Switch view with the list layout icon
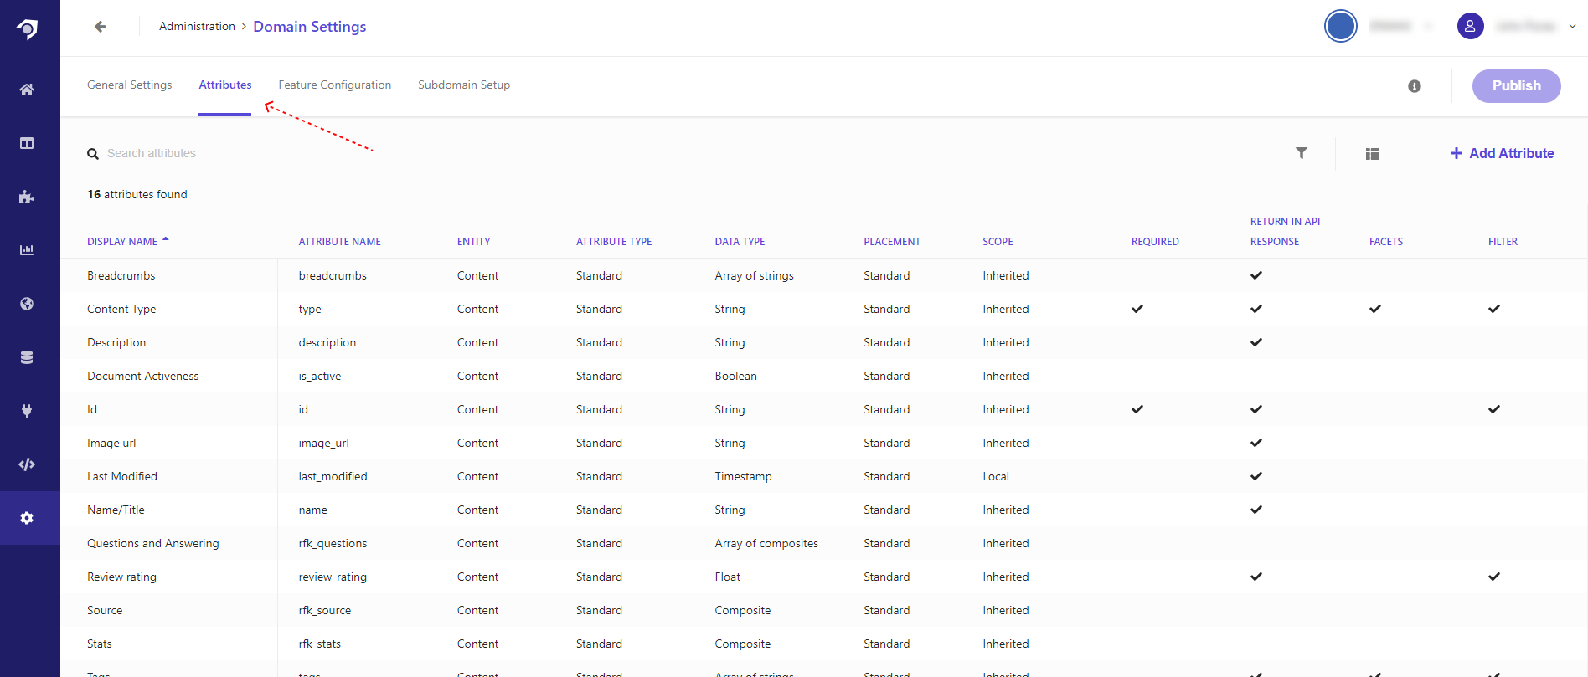Image resolution: width=1588 pixels, height=677 pixels. [1373, 154]
